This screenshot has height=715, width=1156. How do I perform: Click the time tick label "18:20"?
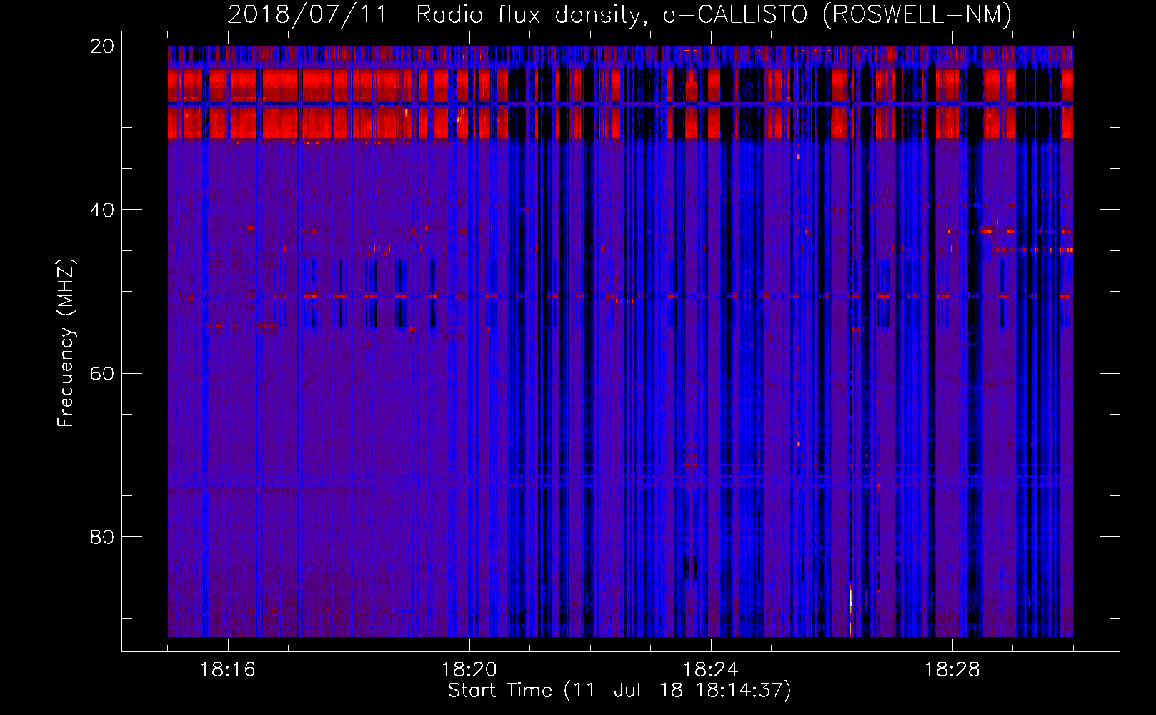469,670
